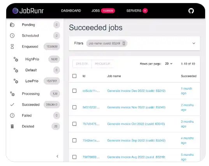Toggle the select-all checkbox in table header
Screen dimensions: 209x166
[x=74, y=76]
